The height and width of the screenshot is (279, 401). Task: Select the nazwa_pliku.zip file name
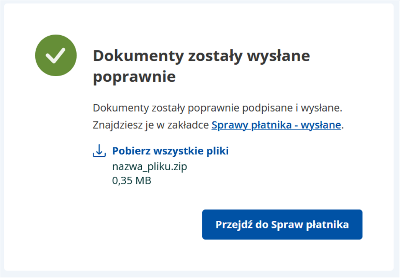tap(150, 167)
